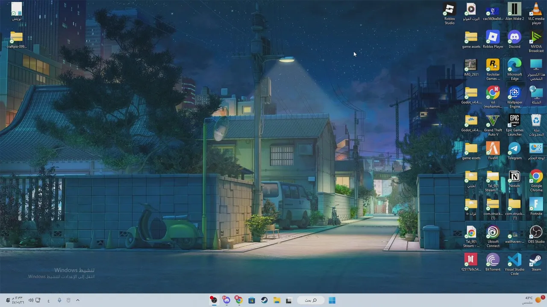Select the IMG_2931 image file

pos(471,67)
